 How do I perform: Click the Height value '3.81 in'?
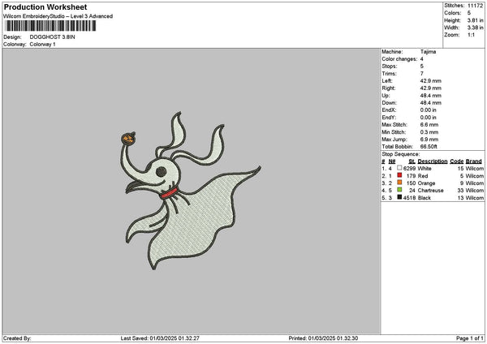[x=475, y=20]
